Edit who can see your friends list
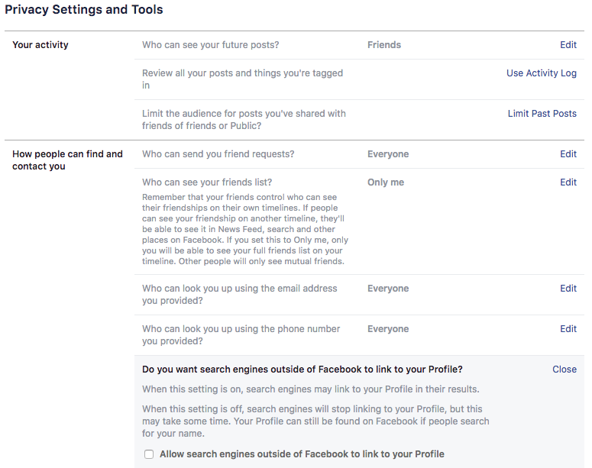592x468 pixels. [x=568, y=182]
